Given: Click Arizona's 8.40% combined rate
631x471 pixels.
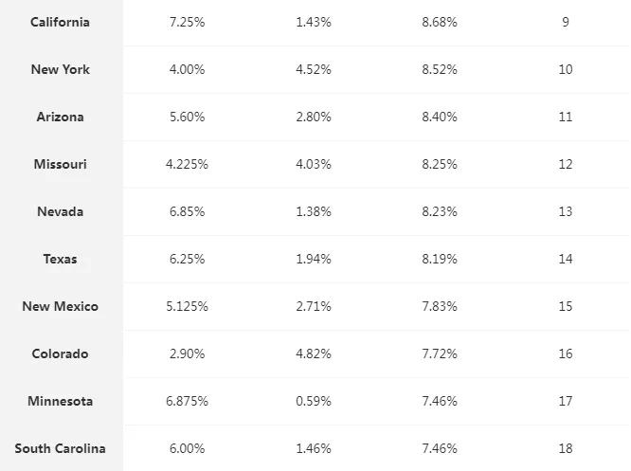Looking at the screenshot, I should click(440, 117).
